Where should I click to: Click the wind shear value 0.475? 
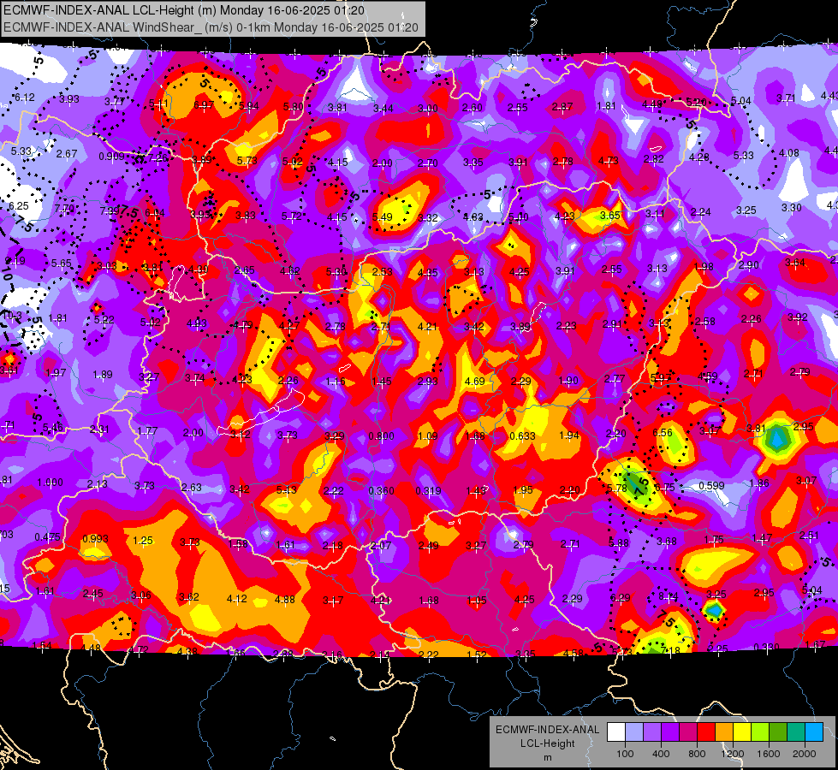point(47,537)
